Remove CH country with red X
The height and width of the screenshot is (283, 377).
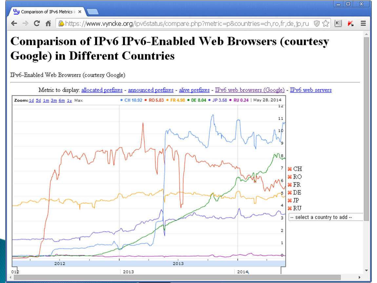[x=289, y=169]
